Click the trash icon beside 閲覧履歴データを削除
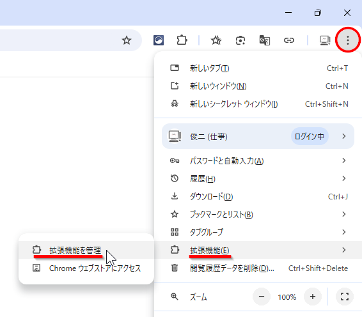362x317 pixels. (x=175, y=268)
